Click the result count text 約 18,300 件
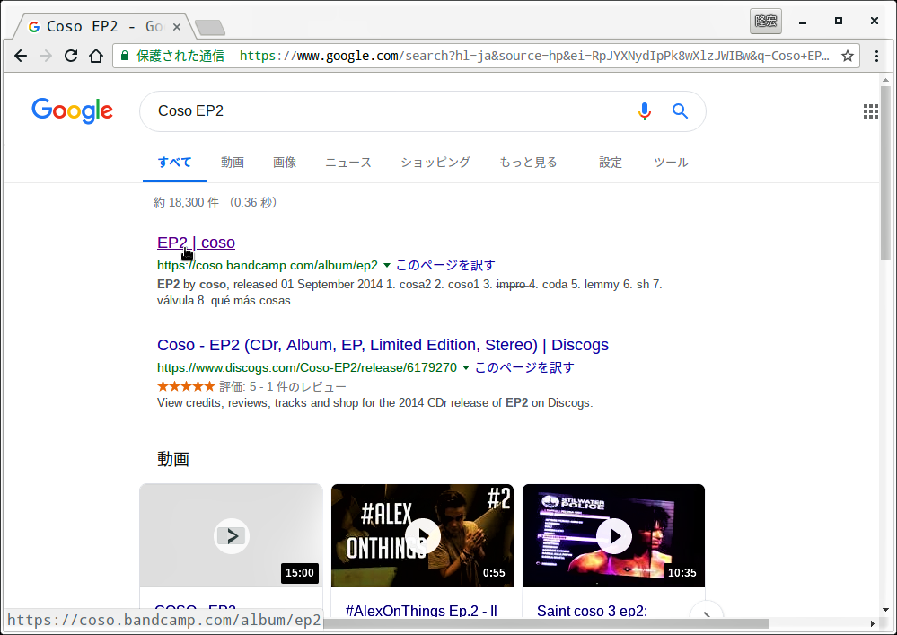Image resolution: width=897 pixels, height=635 pixels. 186,202
